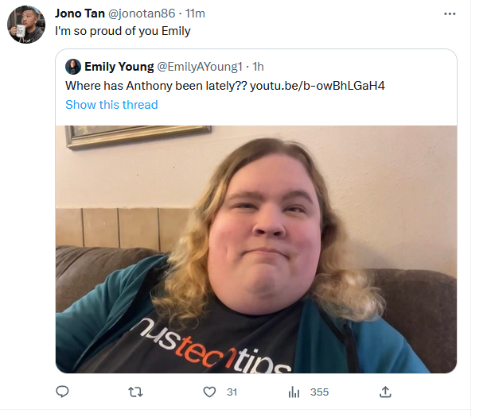The width and height of the screenshot is (487, 417).
Task: Click the reply speech bubble icon
Action: 62,392
